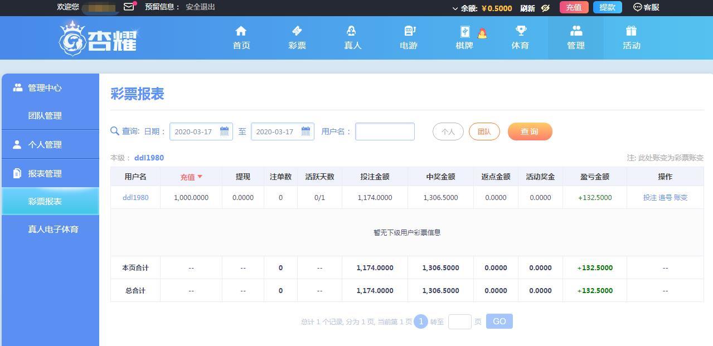713x346 pixels.
Task: Open the mail envelope icon
Action: [x=129, y=7]
